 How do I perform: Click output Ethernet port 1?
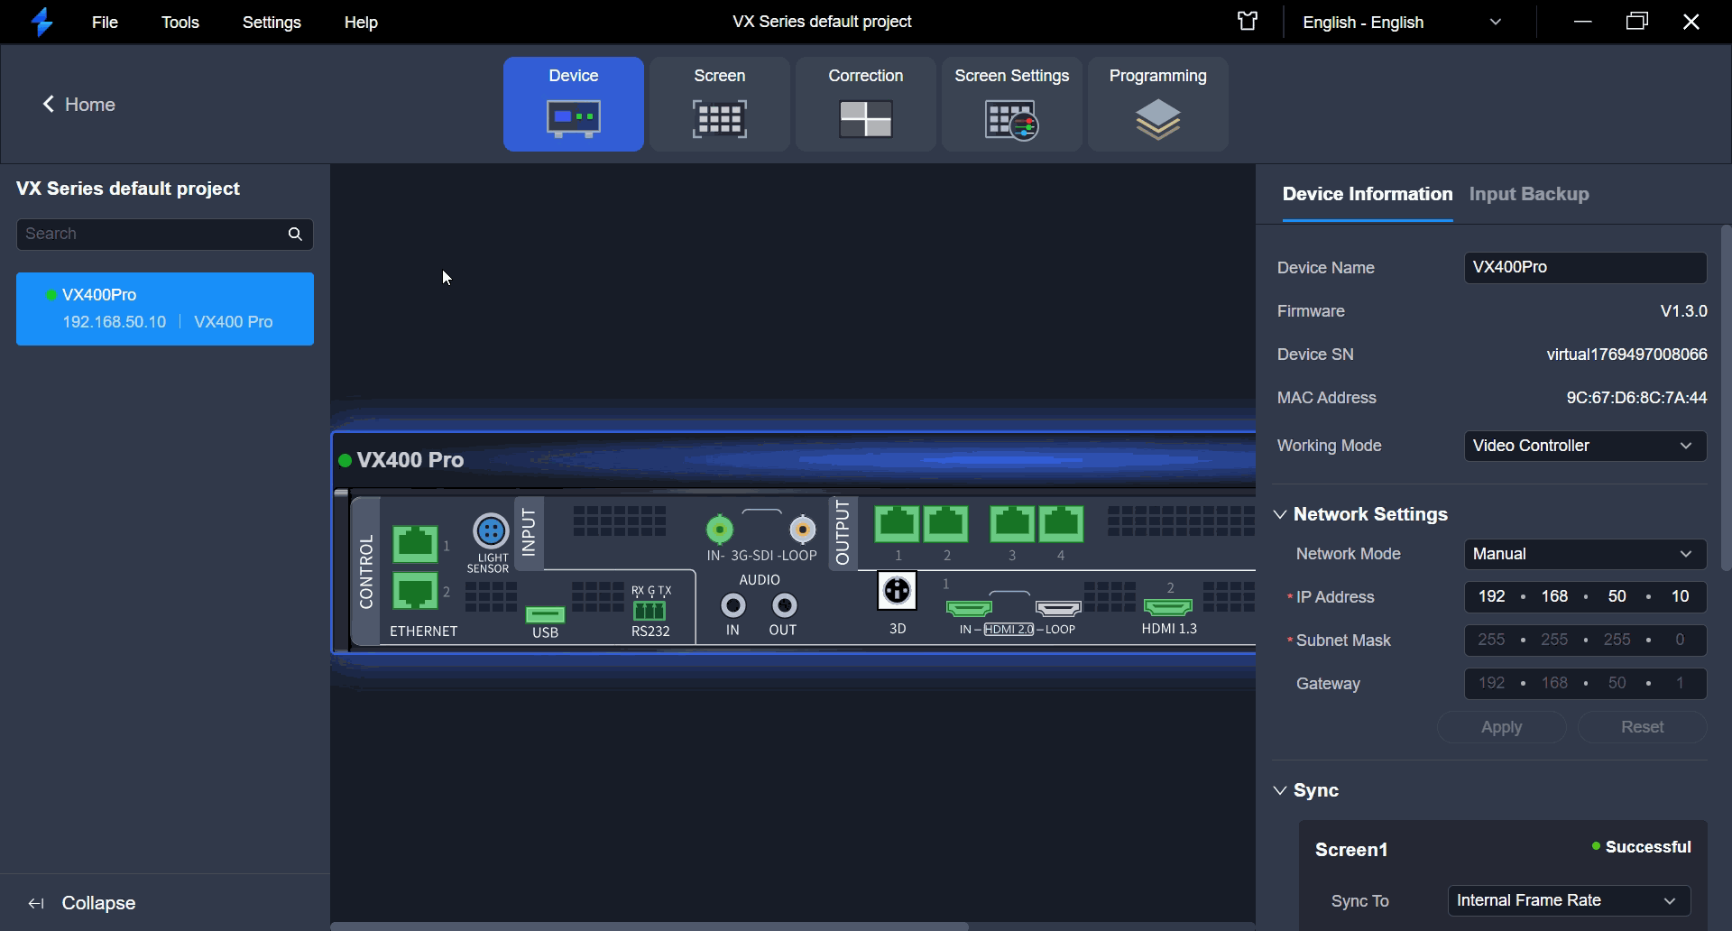tap(898, 524)
